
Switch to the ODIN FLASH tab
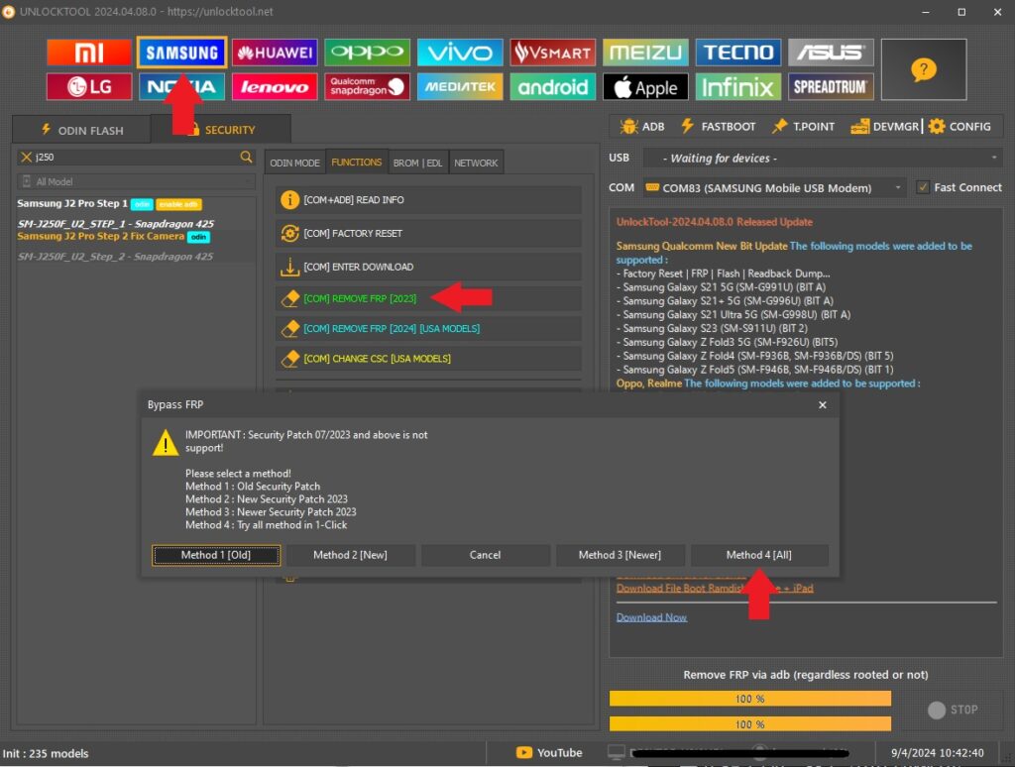(x=82, y=130)
